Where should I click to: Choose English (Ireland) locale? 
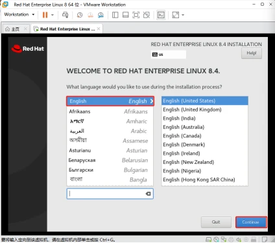[205, 154]
